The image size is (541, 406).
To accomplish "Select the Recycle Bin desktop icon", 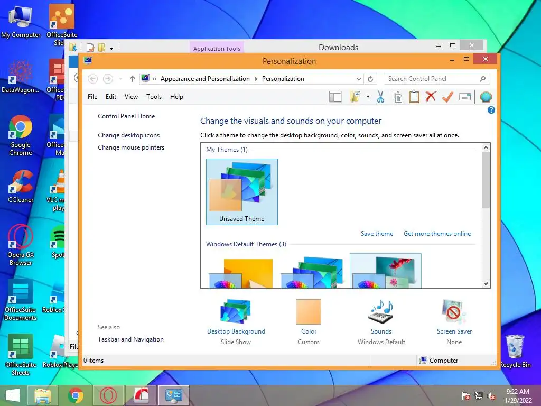I will 515,351.
